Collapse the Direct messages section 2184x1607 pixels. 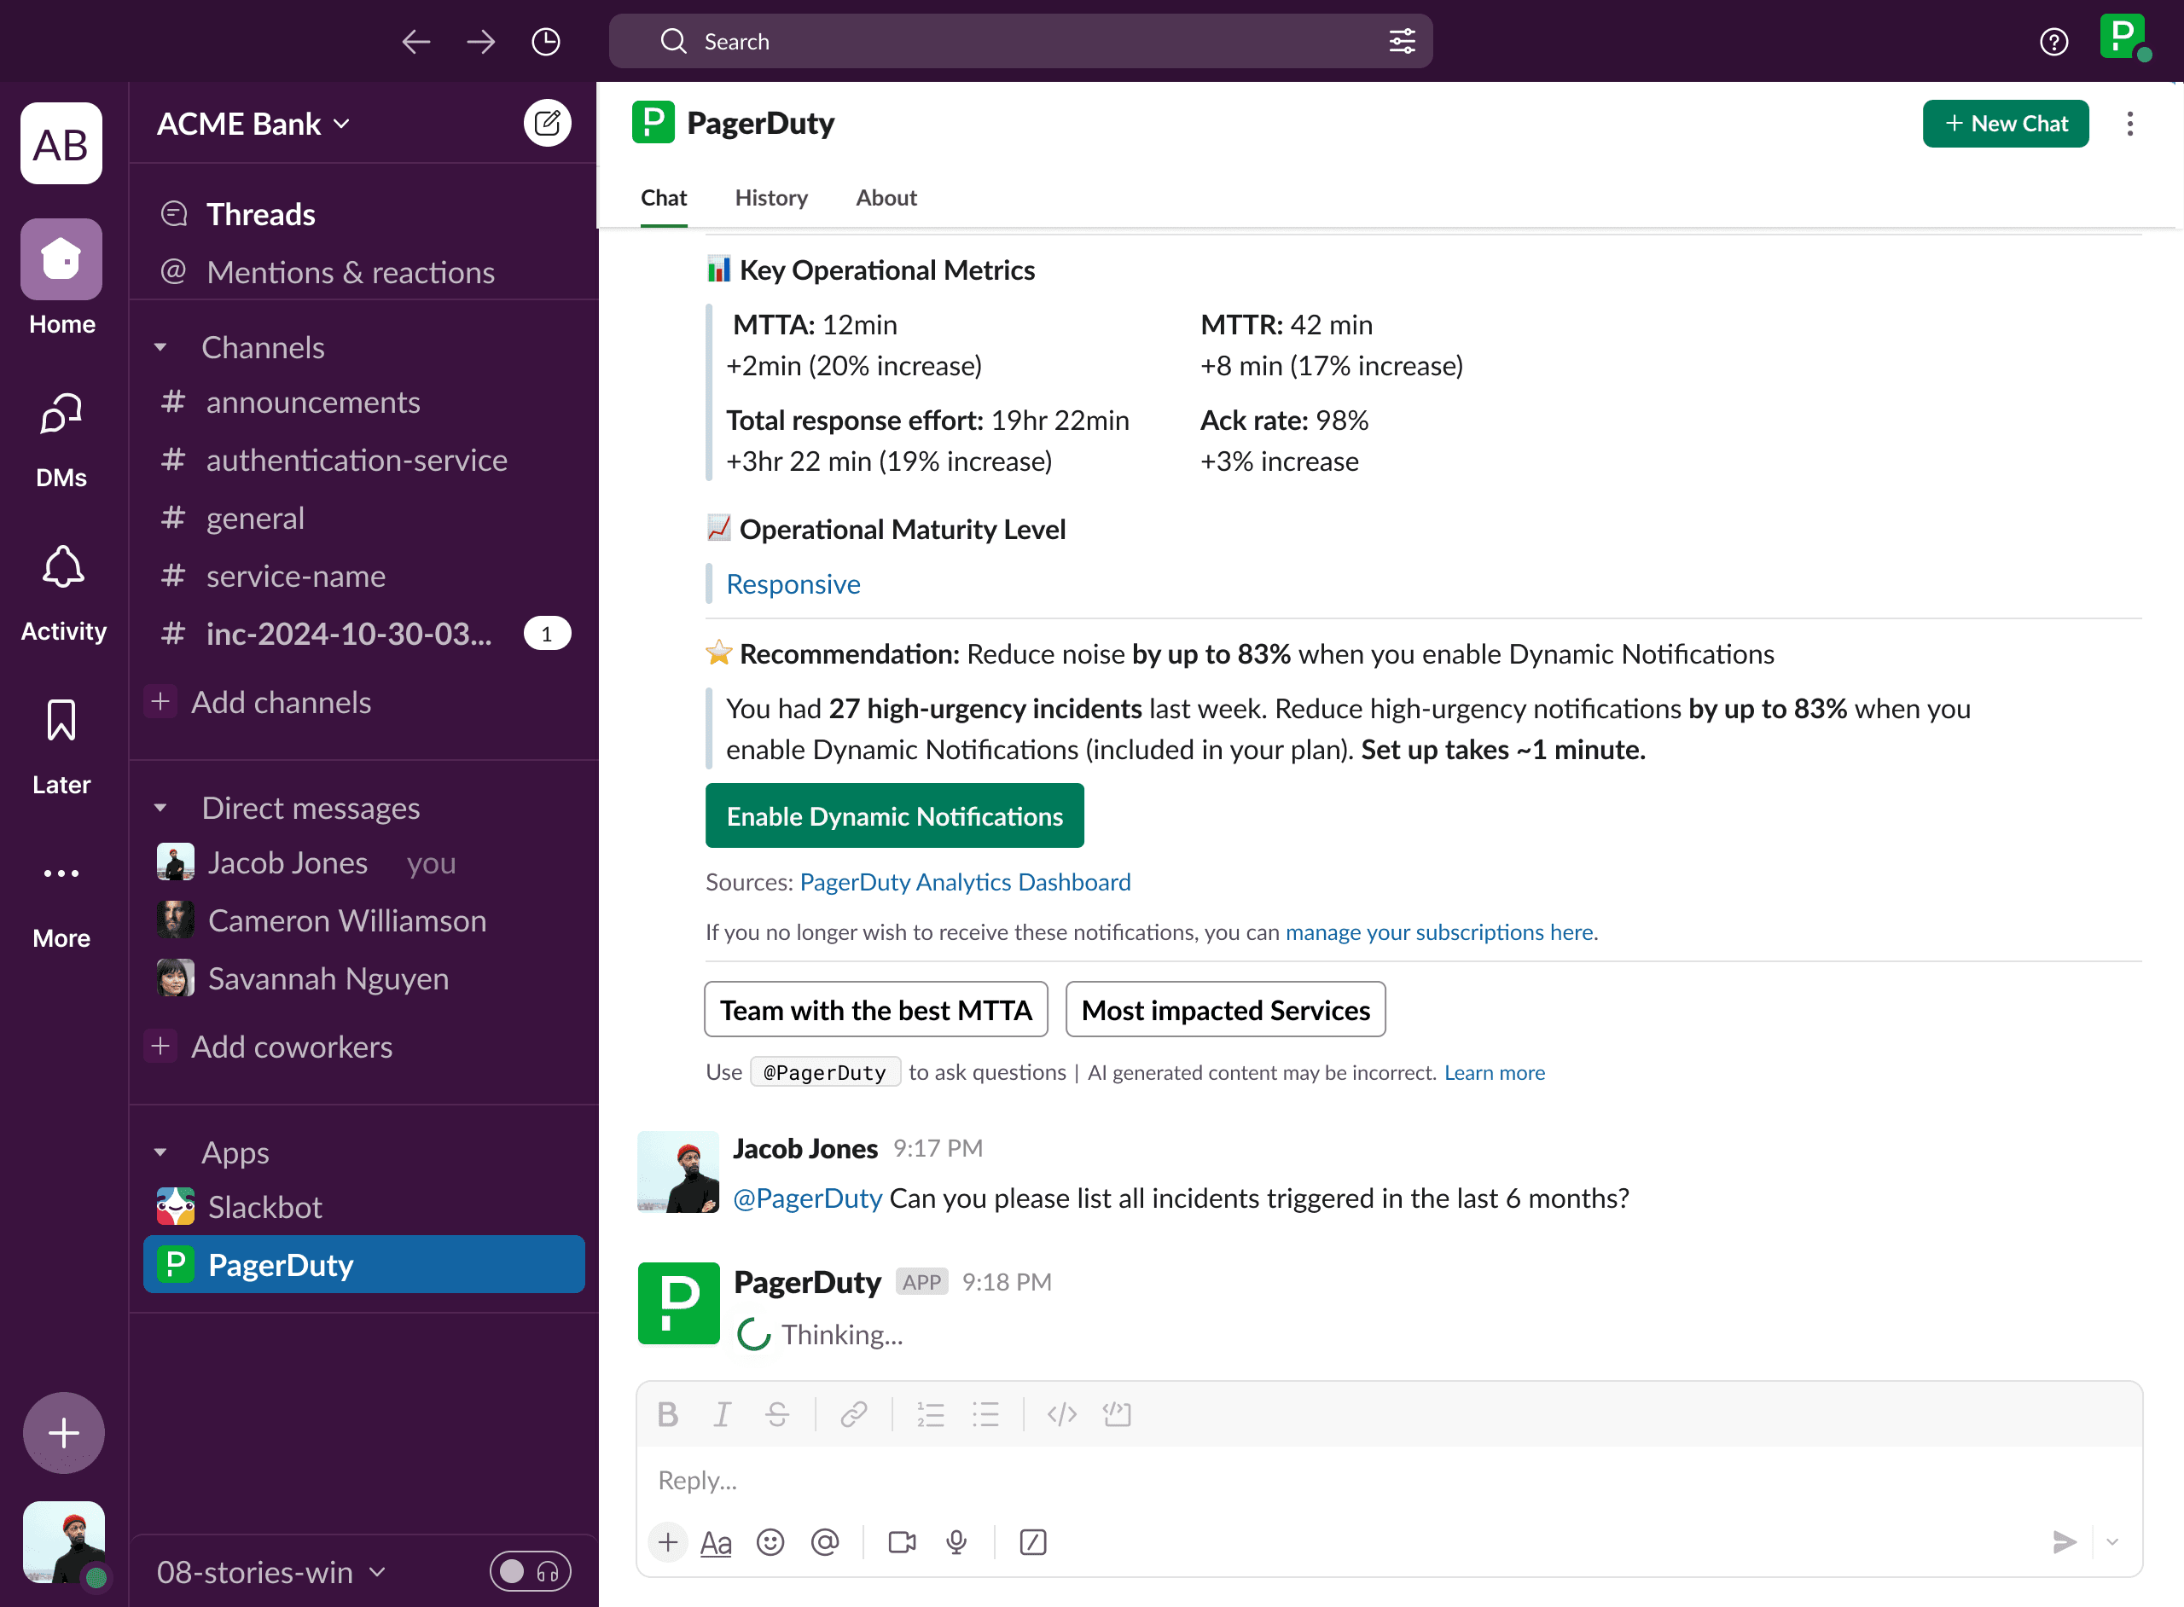[x=160, y=808]
